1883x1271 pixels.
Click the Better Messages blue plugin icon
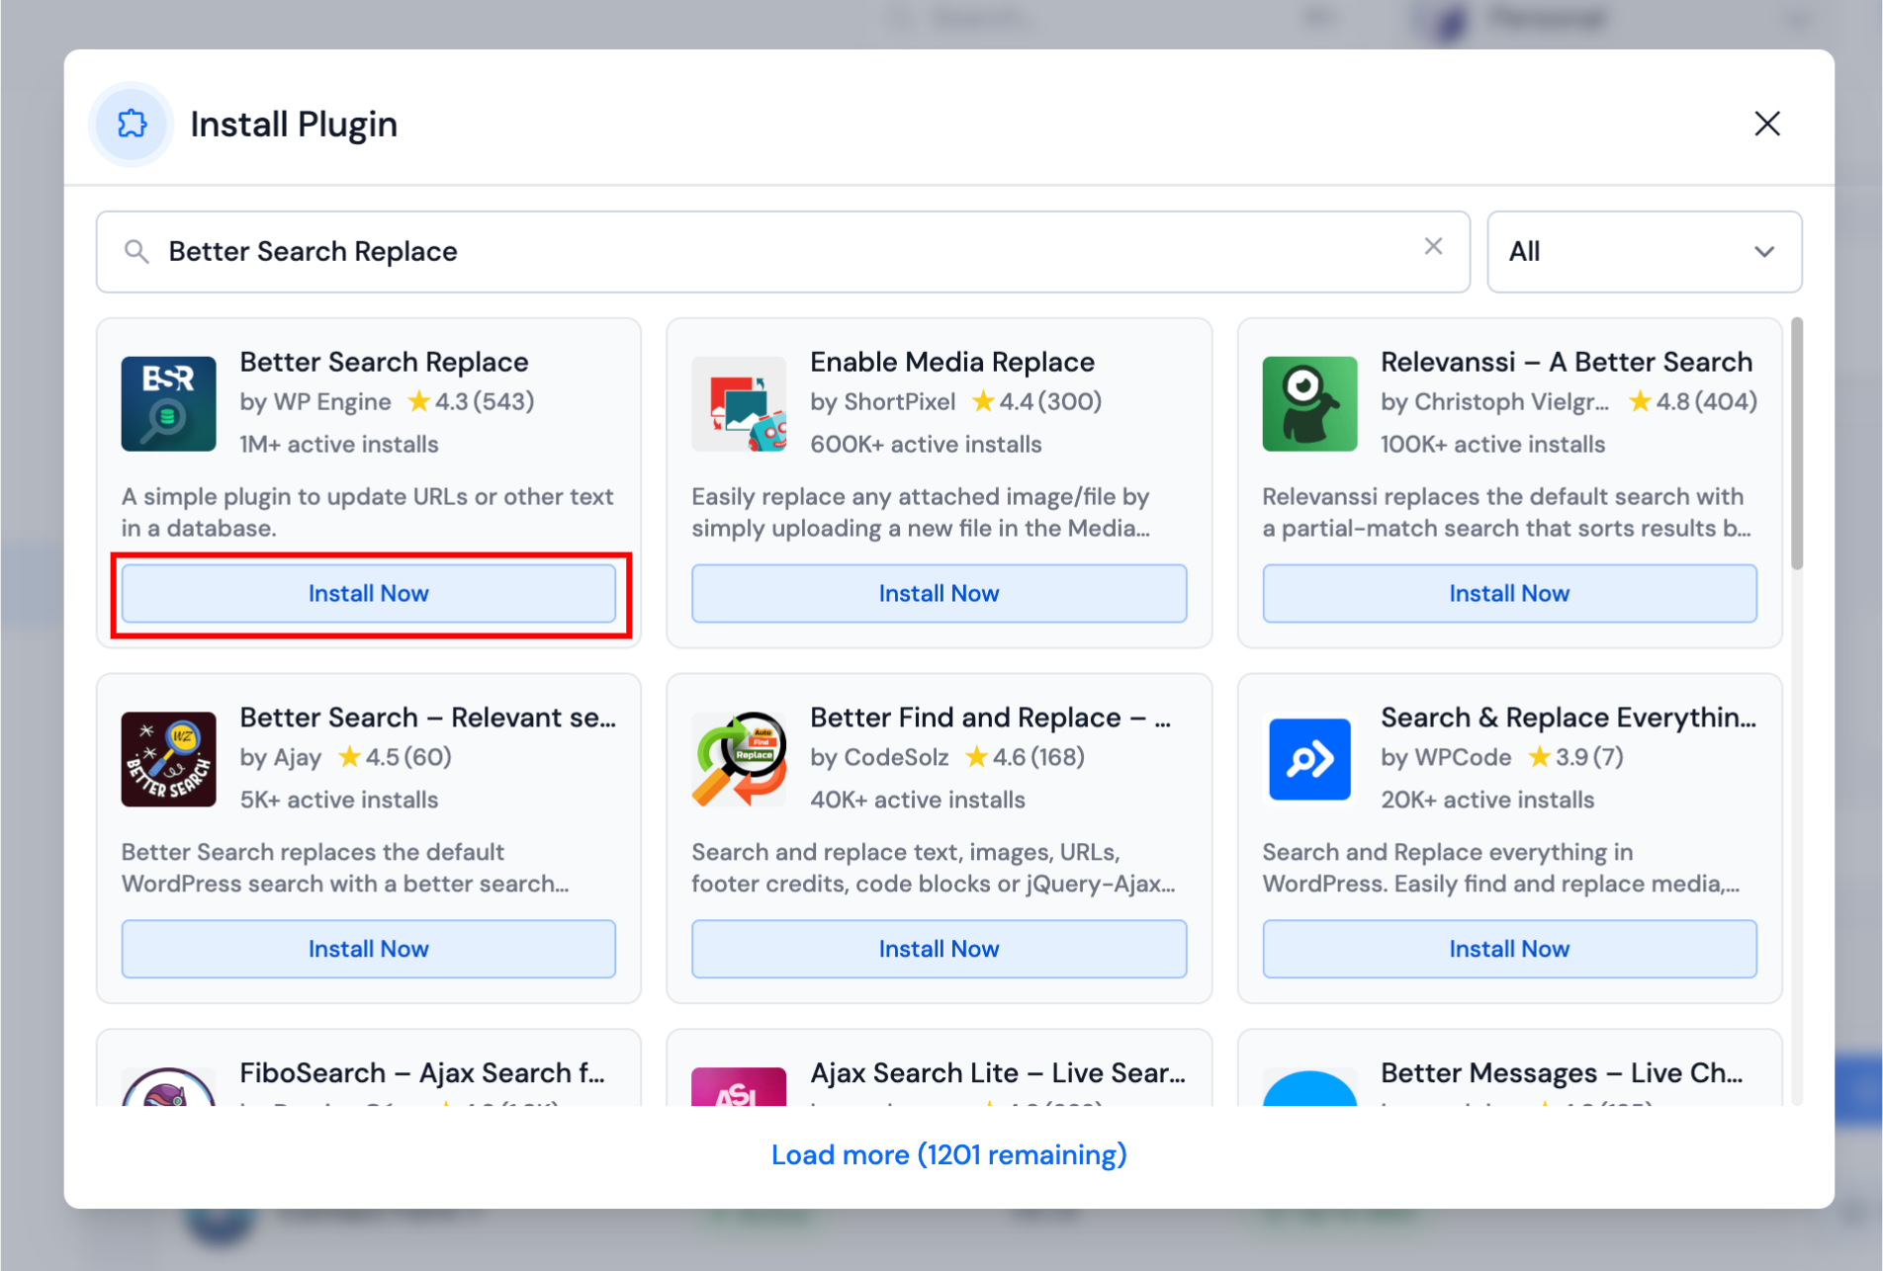point(1309,1087)
